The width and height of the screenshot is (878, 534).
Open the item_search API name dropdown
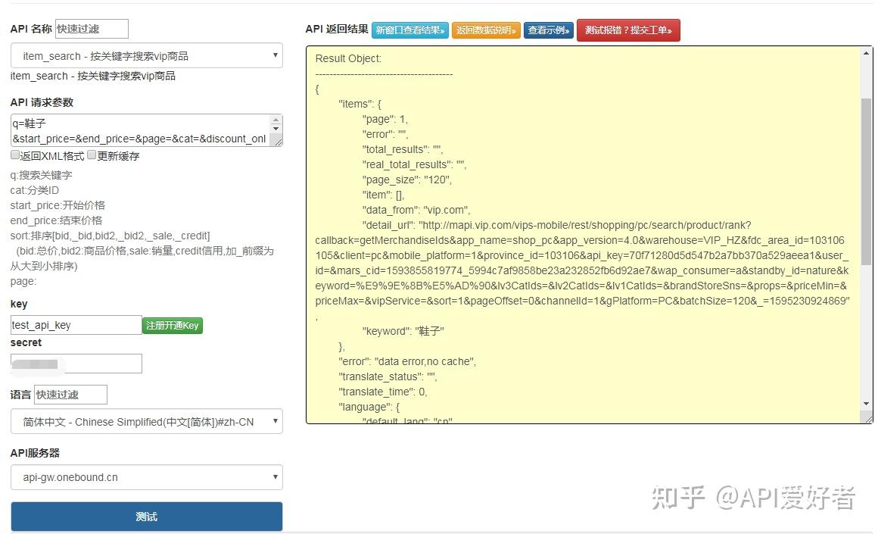pos(146,55)
